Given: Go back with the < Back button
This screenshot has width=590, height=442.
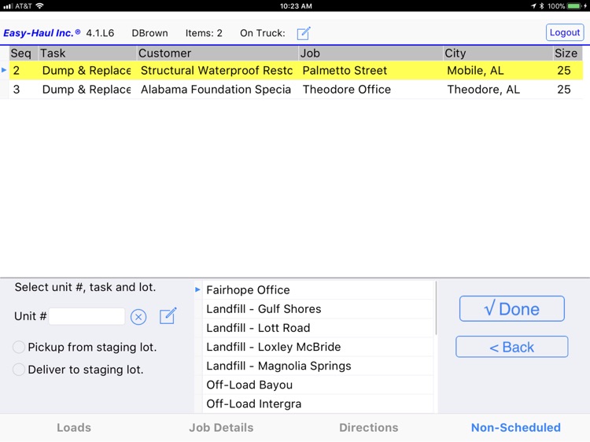Looking at the screenshot, I should (x=512, y=347).
